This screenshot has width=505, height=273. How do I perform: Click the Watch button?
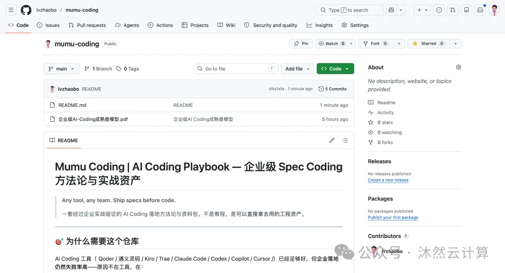(x=332, y=43)
